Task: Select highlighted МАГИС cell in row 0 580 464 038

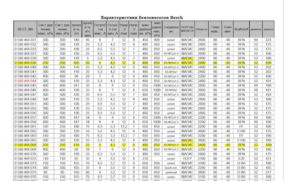Action: tap(187, 58)
